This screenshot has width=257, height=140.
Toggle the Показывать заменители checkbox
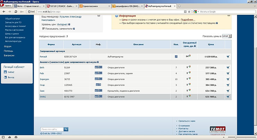43,28
